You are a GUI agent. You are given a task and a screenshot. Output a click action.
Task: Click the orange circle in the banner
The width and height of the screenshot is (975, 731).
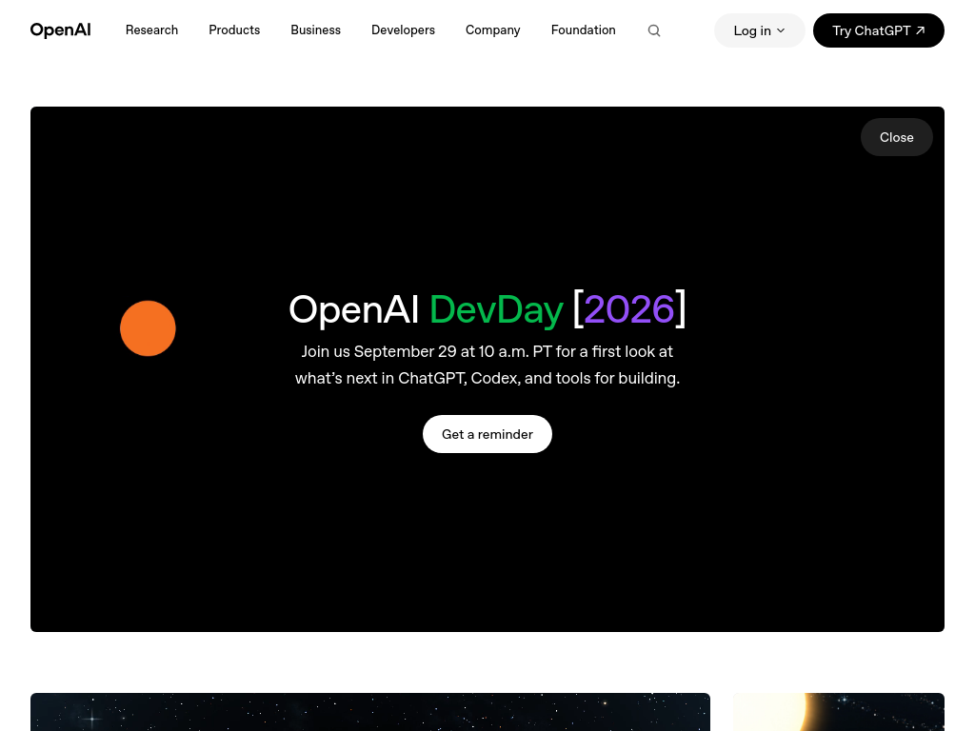148,328
